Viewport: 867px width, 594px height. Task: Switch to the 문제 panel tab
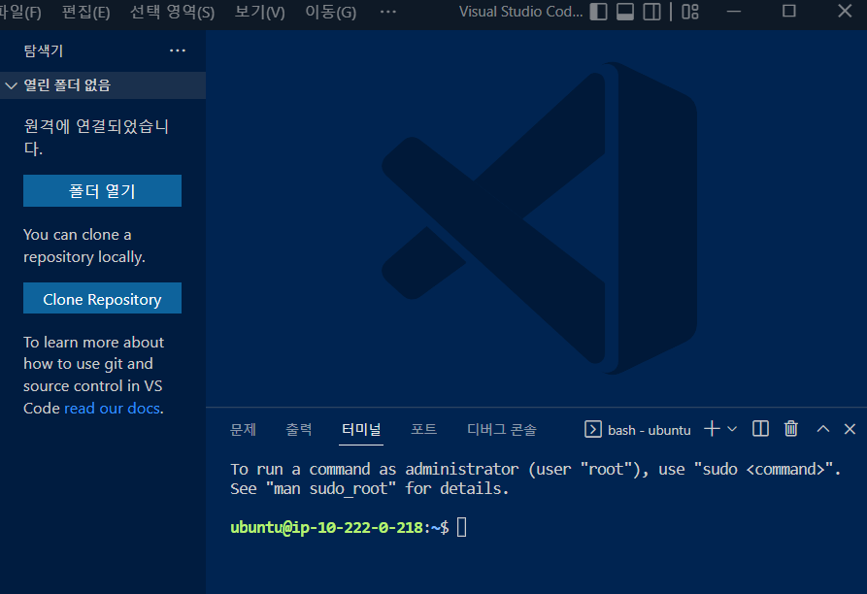(244, 429)
